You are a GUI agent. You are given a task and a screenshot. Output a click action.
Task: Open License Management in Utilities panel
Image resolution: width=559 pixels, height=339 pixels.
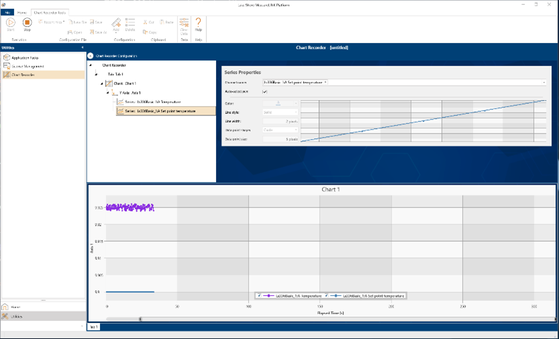[x=27, y=66]
